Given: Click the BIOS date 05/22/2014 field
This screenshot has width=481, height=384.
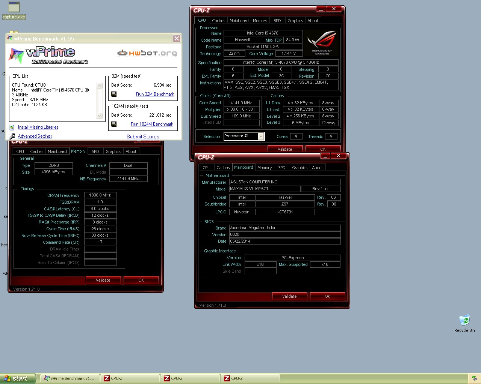Looking at the screenshot, I should click(285, 241).
